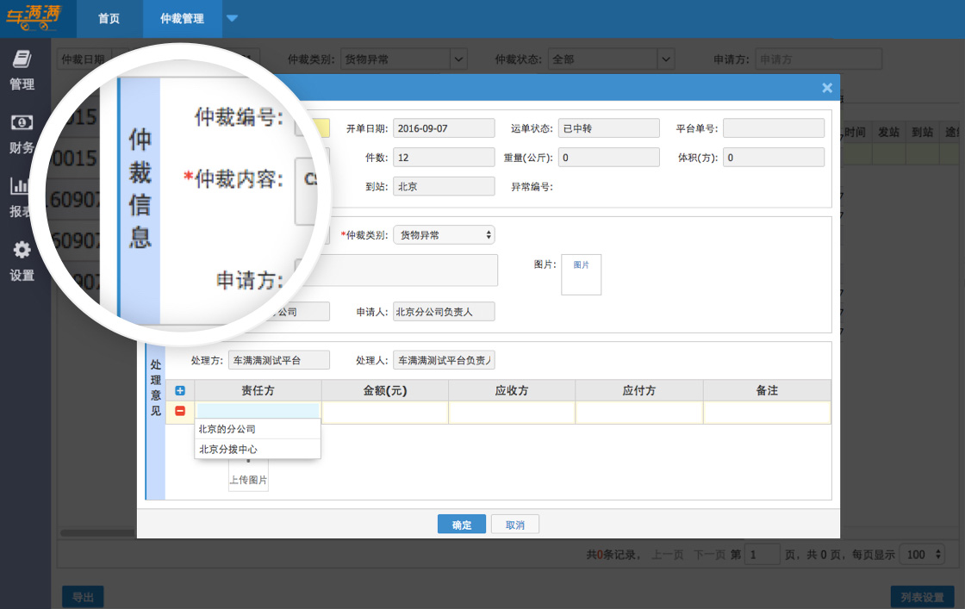Change the 每页显示 page size selector
This screenshot has width=965, height=609.
pos(921,555)
